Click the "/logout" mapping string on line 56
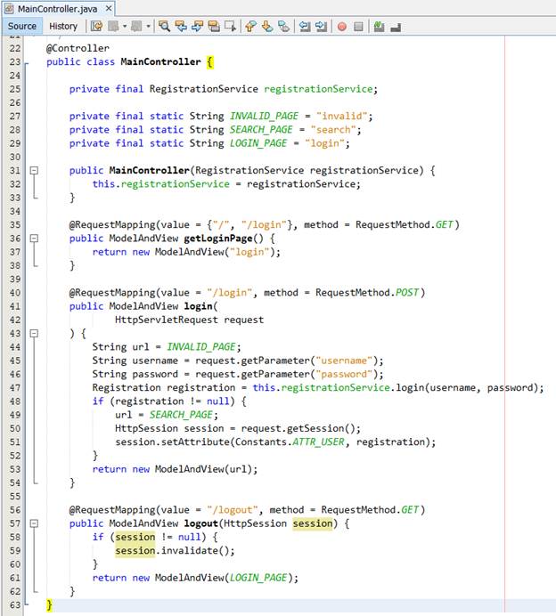The image size is (556, 616). (x=233, y=510)
